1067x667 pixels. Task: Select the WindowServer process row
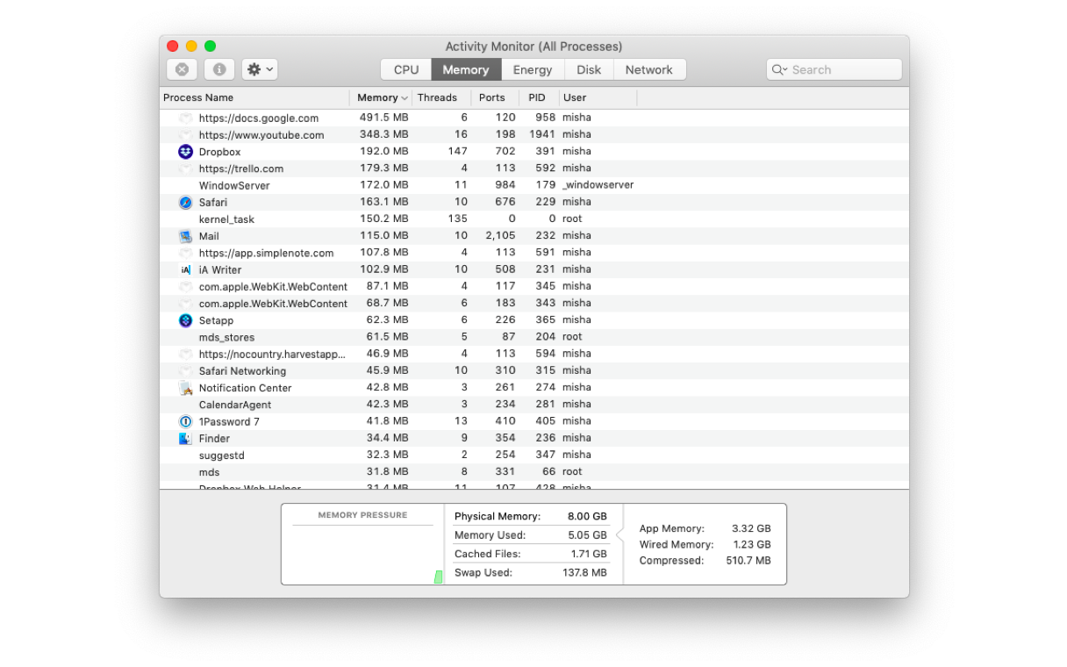pos(534,185)
